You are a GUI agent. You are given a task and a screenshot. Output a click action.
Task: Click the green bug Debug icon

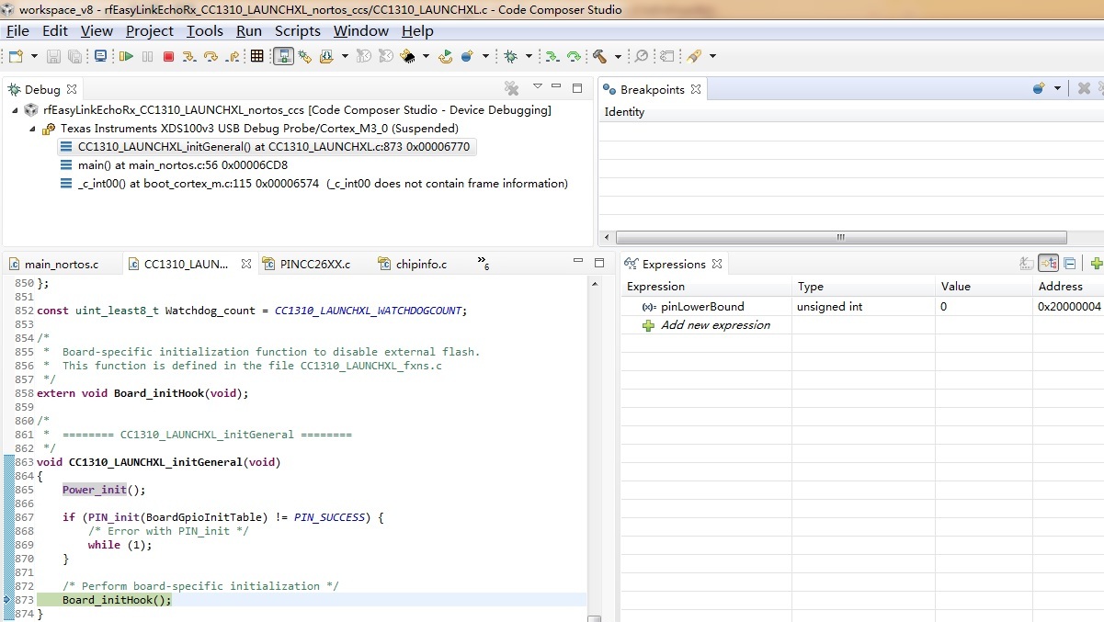pos(510,57)
